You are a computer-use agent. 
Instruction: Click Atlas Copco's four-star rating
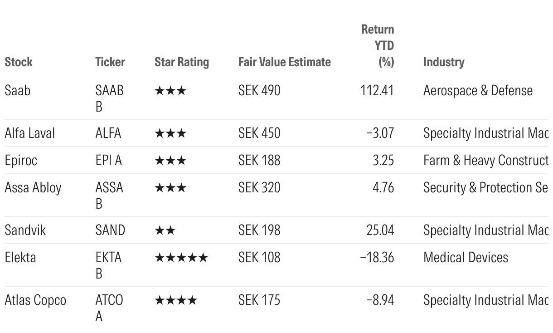click(x=175, y=301)
